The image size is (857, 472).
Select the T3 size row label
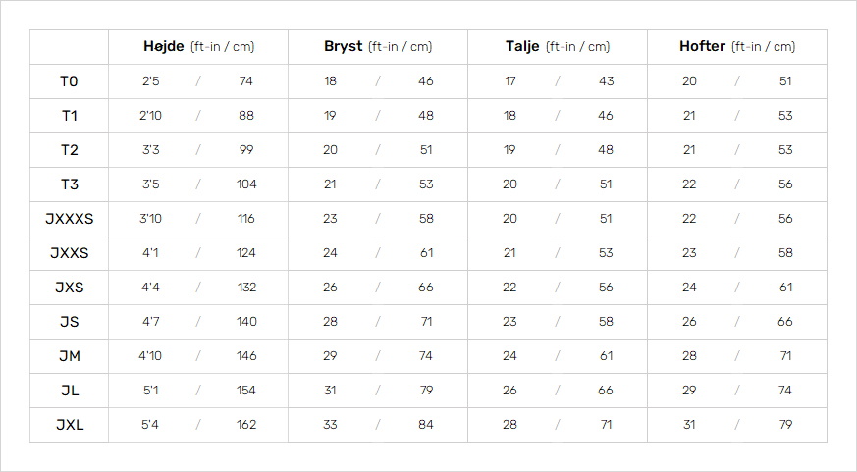point(69,184)
